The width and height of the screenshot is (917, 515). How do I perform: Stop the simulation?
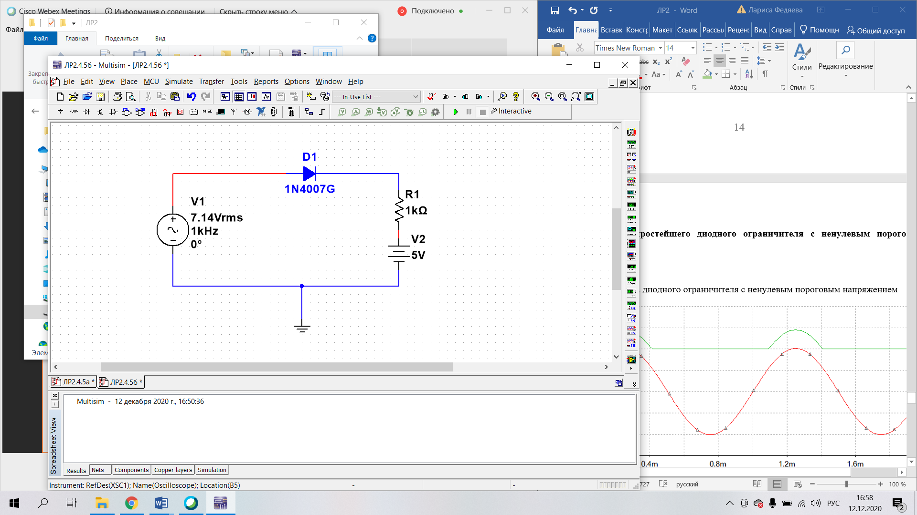tap(482, 112)
